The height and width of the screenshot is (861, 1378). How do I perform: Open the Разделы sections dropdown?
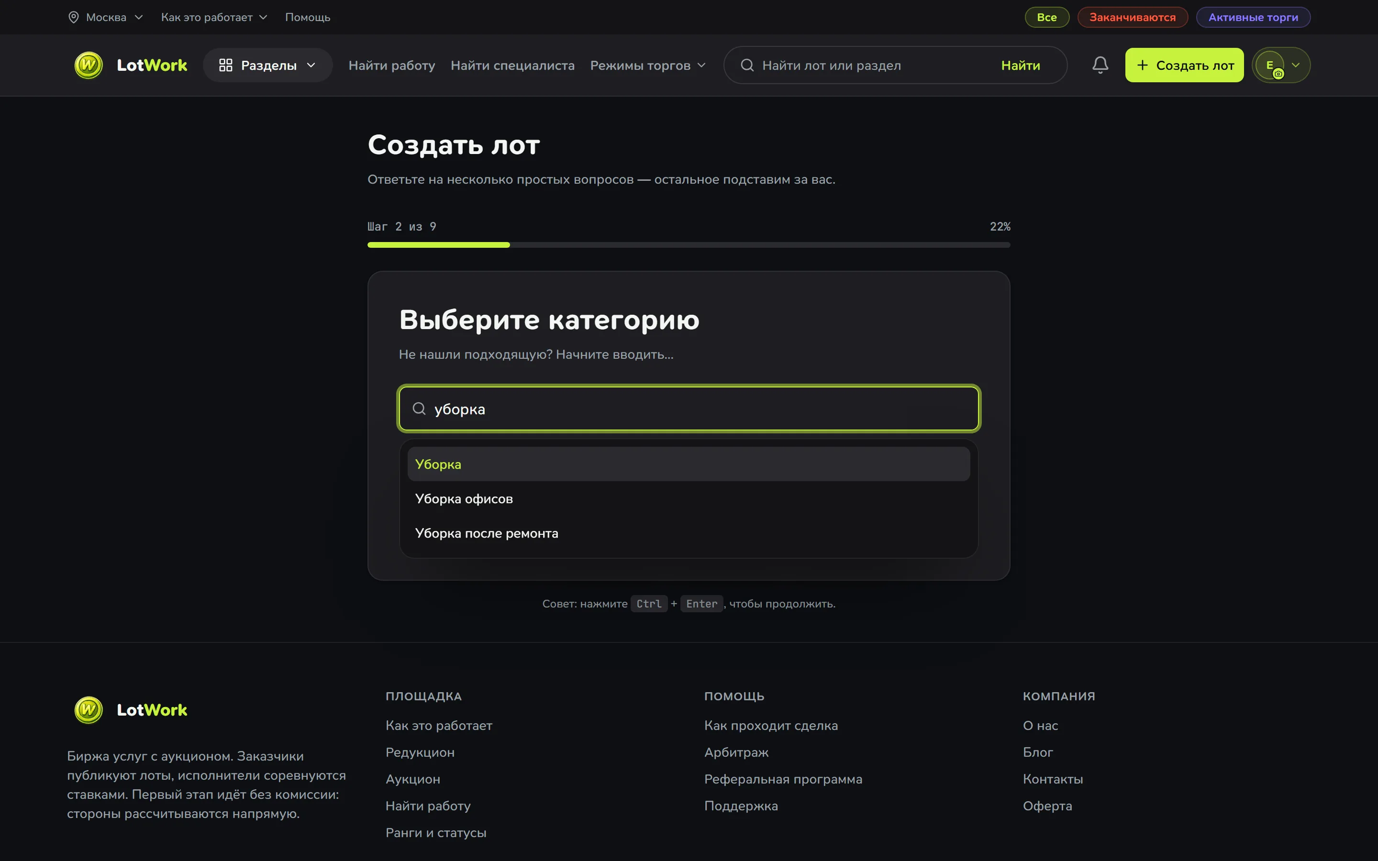pos(267,65)
